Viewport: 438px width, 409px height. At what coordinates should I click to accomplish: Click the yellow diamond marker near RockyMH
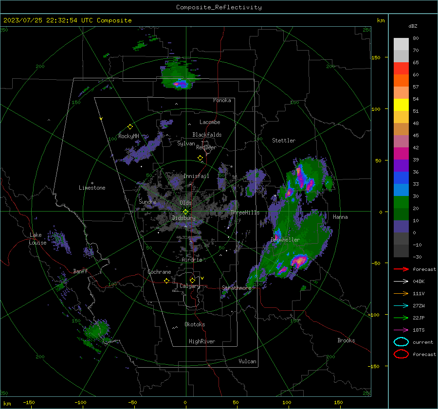pos(130,127)
